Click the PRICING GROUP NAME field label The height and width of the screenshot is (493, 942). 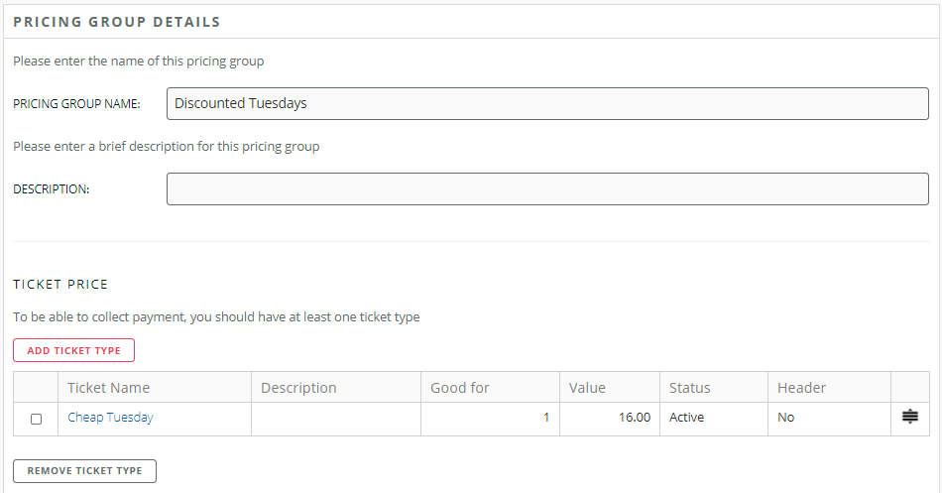76,103
